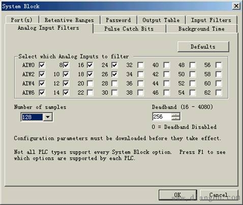Open the Retentive Ranges tab
This screenshot has width=243, height=205.
click(69, 20)
